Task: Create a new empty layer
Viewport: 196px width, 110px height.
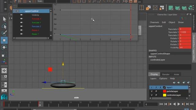Action: click(184, 82)
